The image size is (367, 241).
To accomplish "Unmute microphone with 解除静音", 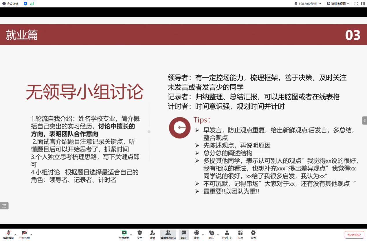I will [x=9, y=234].
